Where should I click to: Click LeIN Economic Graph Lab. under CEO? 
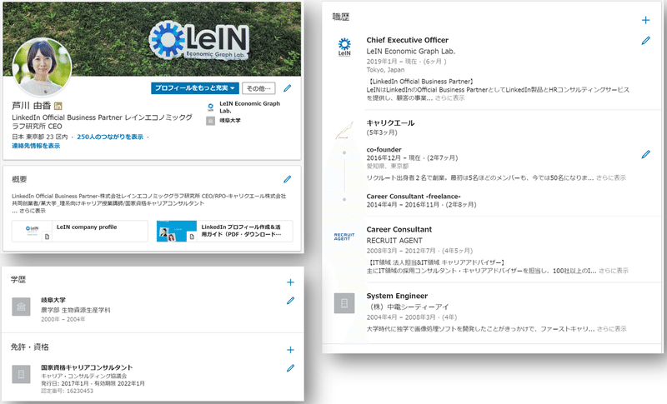coord(411,51)
